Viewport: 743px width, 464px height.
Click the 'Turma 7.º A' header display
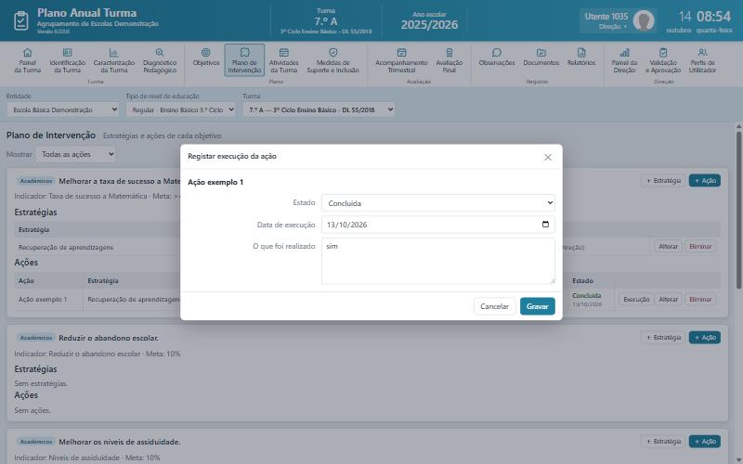coord(326,21)
